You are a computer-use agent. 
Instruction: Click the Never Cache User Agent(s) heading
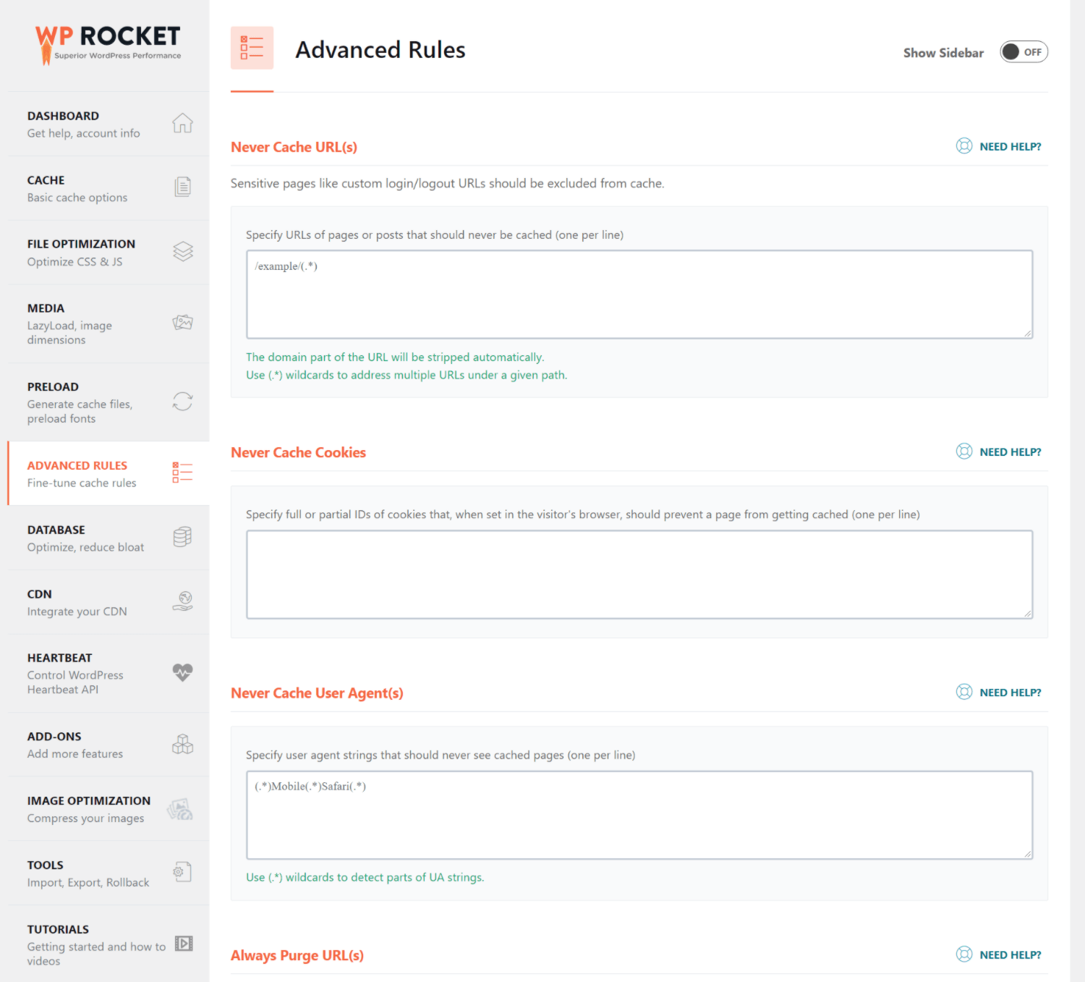317,693
